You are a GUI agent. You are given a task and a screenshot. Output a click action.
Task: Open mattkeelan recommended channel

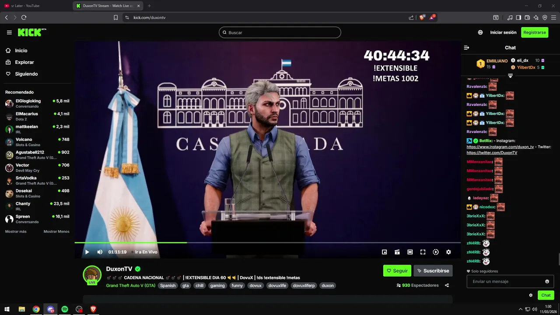click(37, 129)
